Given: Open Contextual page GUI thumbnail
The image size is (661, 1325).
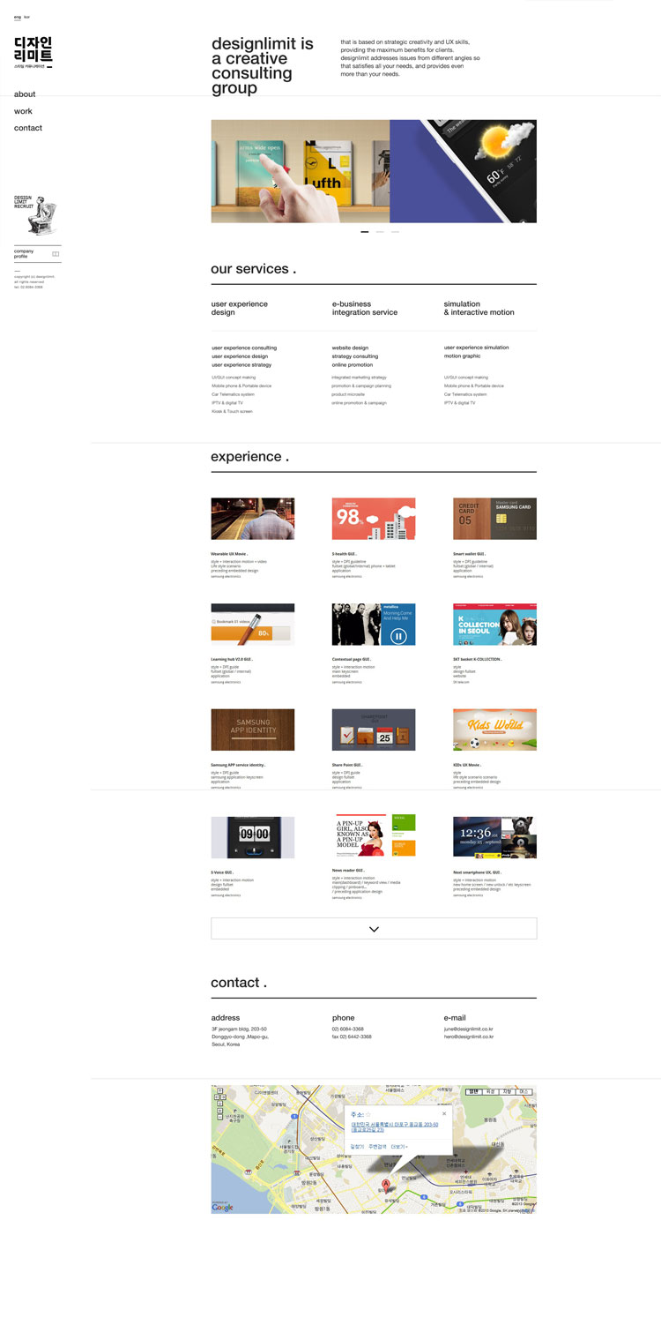Looking at the screenshot, I should [x=374, y=625].
